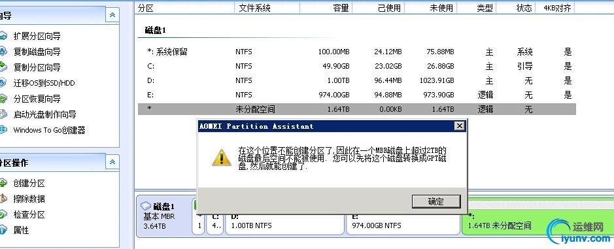Click the 检查分区 operation
The width and height of the screenshot is (614, 249).
click(29, 214)
